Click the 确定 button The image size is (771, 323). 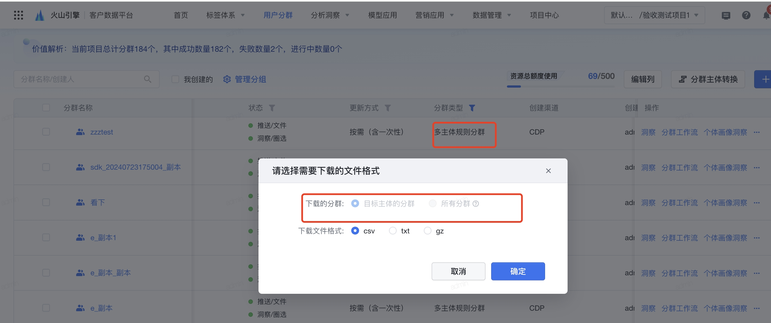518,271
